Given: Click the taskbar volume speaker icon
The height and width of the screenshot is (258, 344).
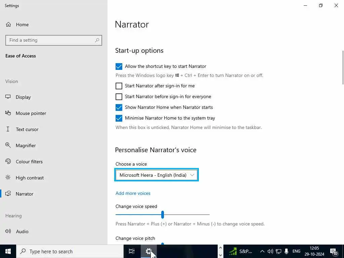Looking at the screenshot, I should coord(270,251).
